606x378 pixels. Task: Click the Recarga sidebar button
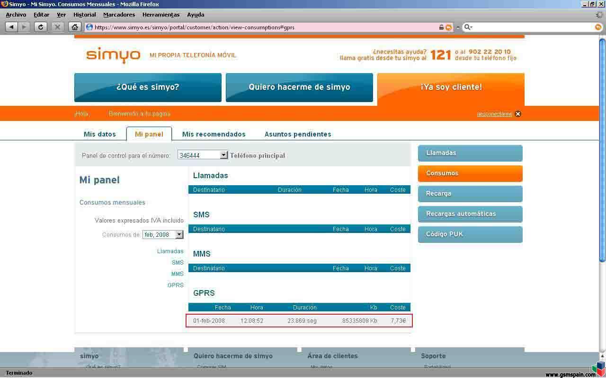[470, 194]
